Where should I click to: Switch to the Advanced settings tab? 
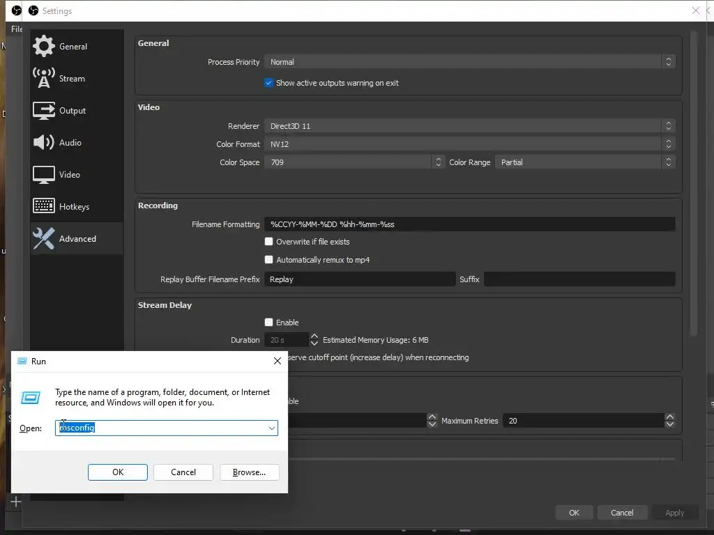point(77,238)
